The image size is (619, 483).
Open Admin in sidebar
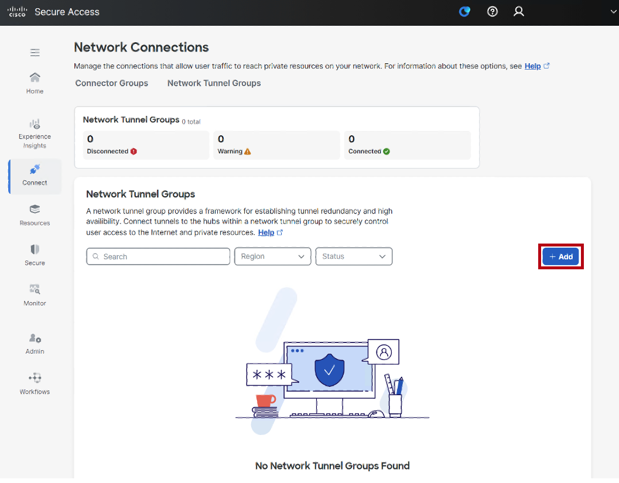35,344
